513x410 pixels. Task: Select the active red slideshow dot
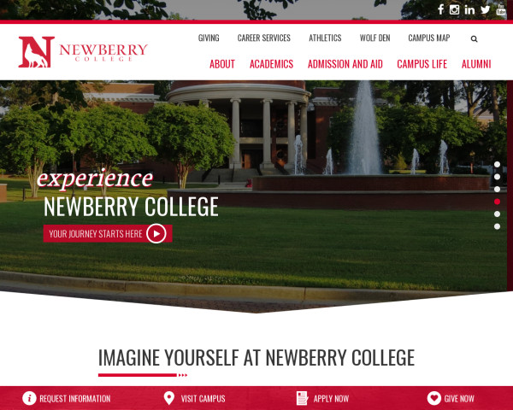497,202
